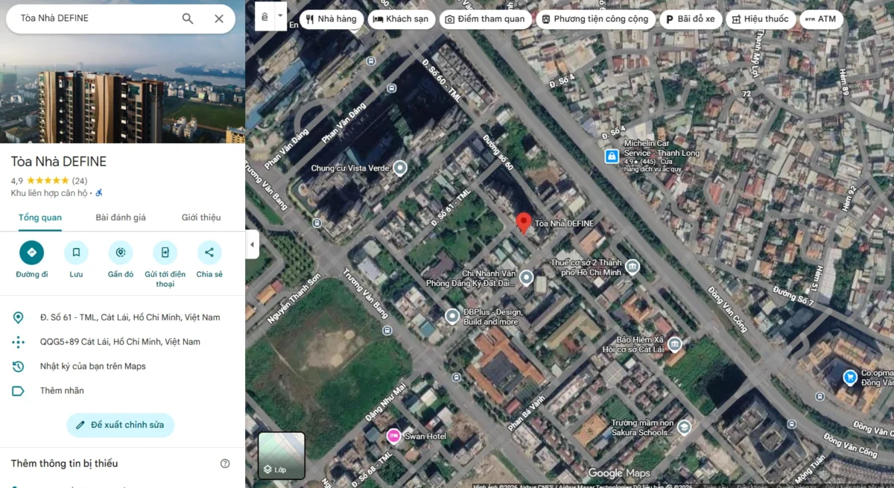Click Gửi tới điện thoại icon
This screenshot has height=488, width=894.
point(165,253)
